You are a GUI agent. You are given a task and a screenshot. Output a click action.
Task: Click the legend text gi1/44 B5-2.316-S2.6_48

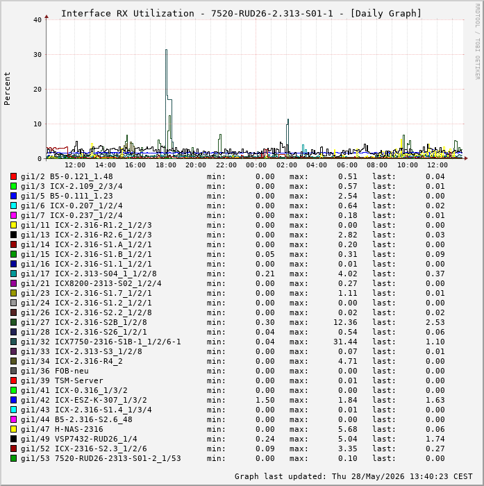pyautogui.click(x=76, y=419)
